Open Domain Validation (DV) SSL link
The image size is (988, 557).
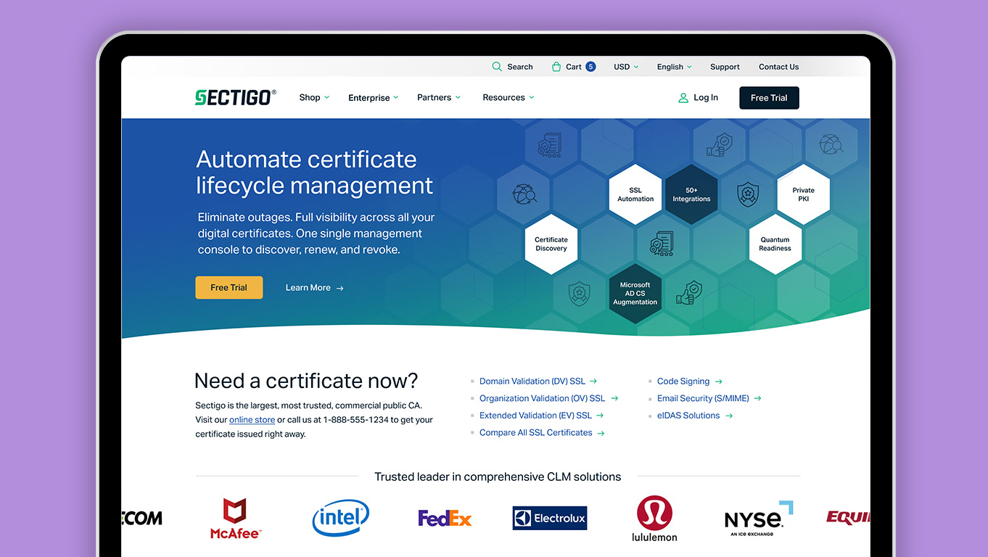pyautogui.click(x=532, y=381)
